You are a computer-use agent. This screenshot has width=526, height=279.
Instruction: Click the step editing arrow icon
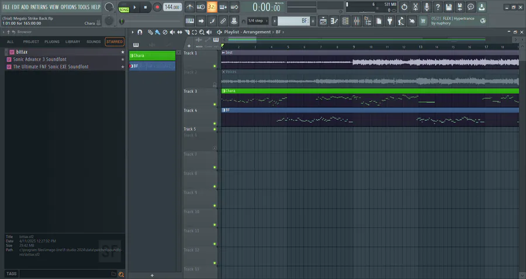[200, 21]
